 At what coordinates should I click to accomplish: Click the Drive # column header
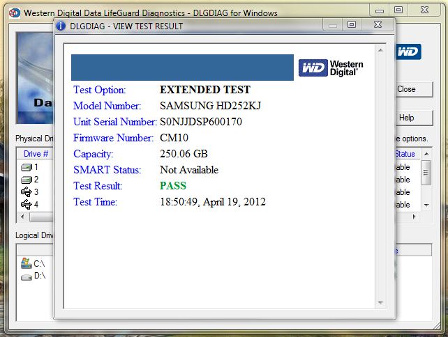(x=36, y=154)
